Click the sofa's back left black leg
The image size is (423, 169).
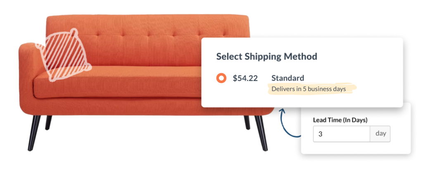coord(48,123)
